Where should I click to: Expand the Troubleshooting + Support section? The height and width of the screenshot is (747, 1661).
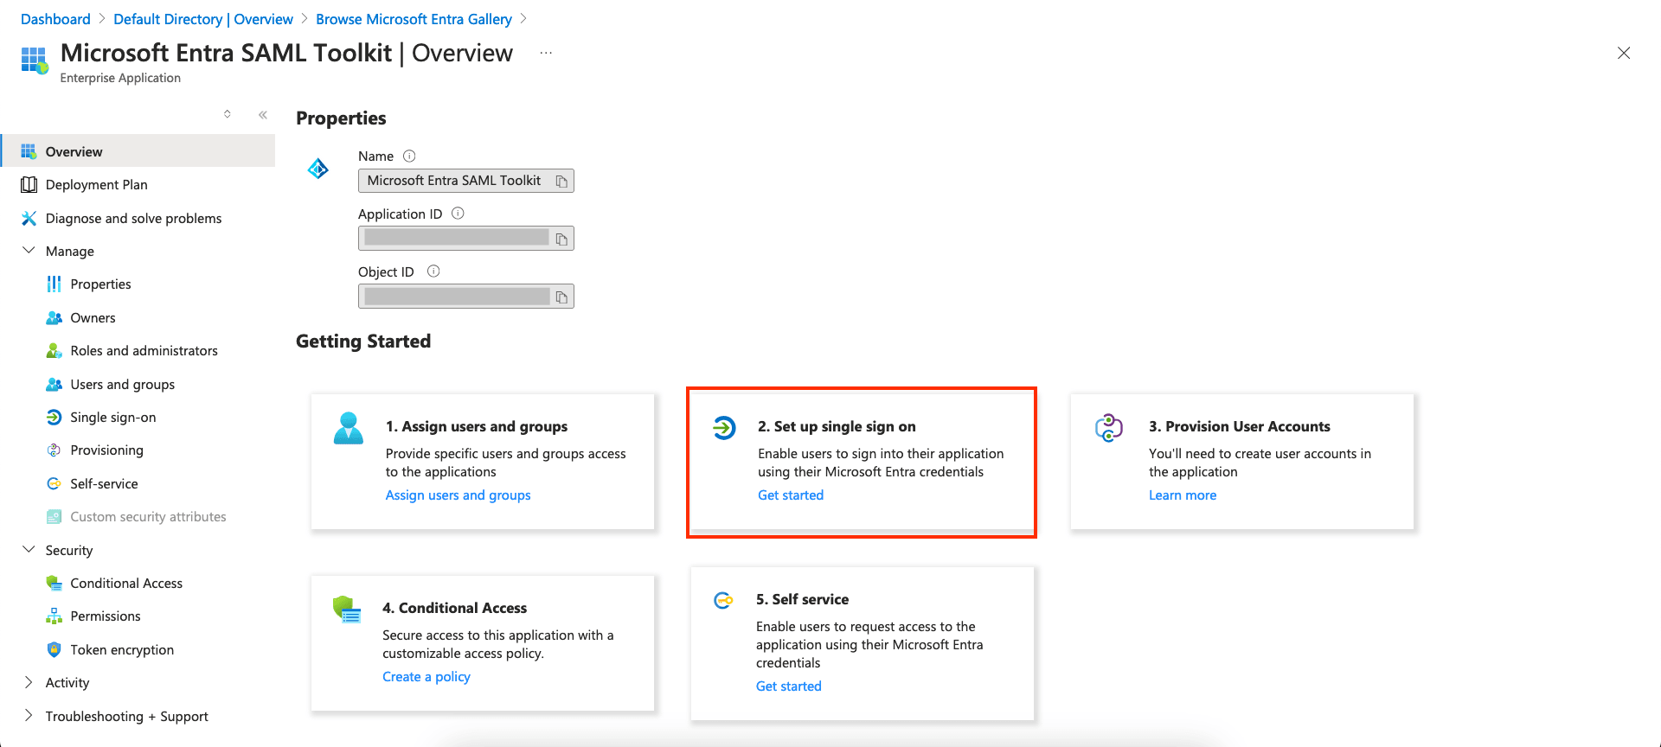(29, 716)
